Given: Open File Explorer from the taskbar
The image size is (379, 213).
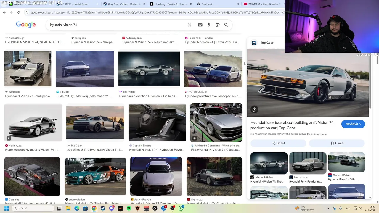Looking at the screenshot, I should 68,208.
